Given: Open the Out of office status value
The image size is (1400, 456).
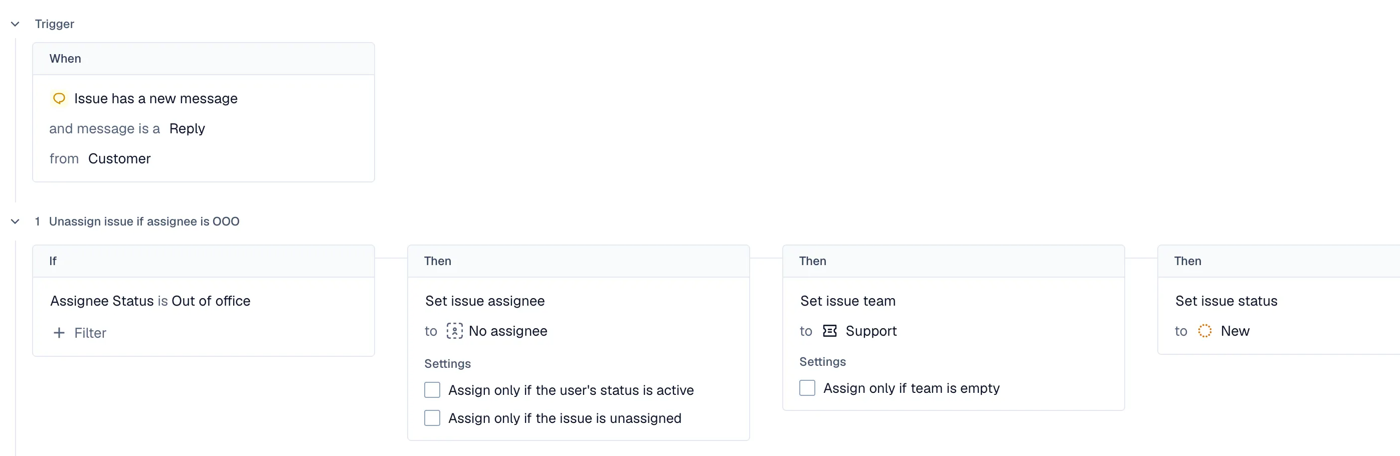Looking at the screenshot, I should click(x=211, y=301).
